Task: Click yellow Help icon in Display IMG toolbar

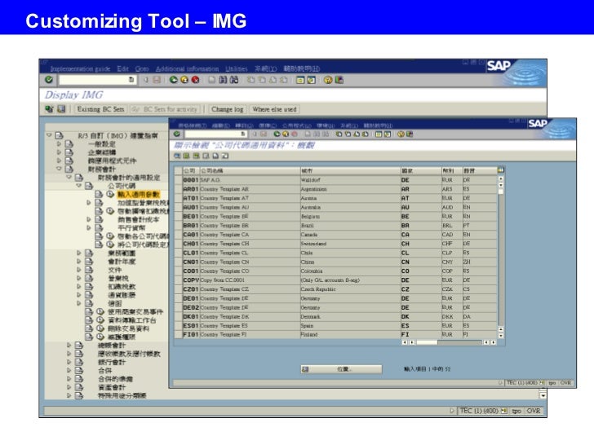Action: point(328,80)
